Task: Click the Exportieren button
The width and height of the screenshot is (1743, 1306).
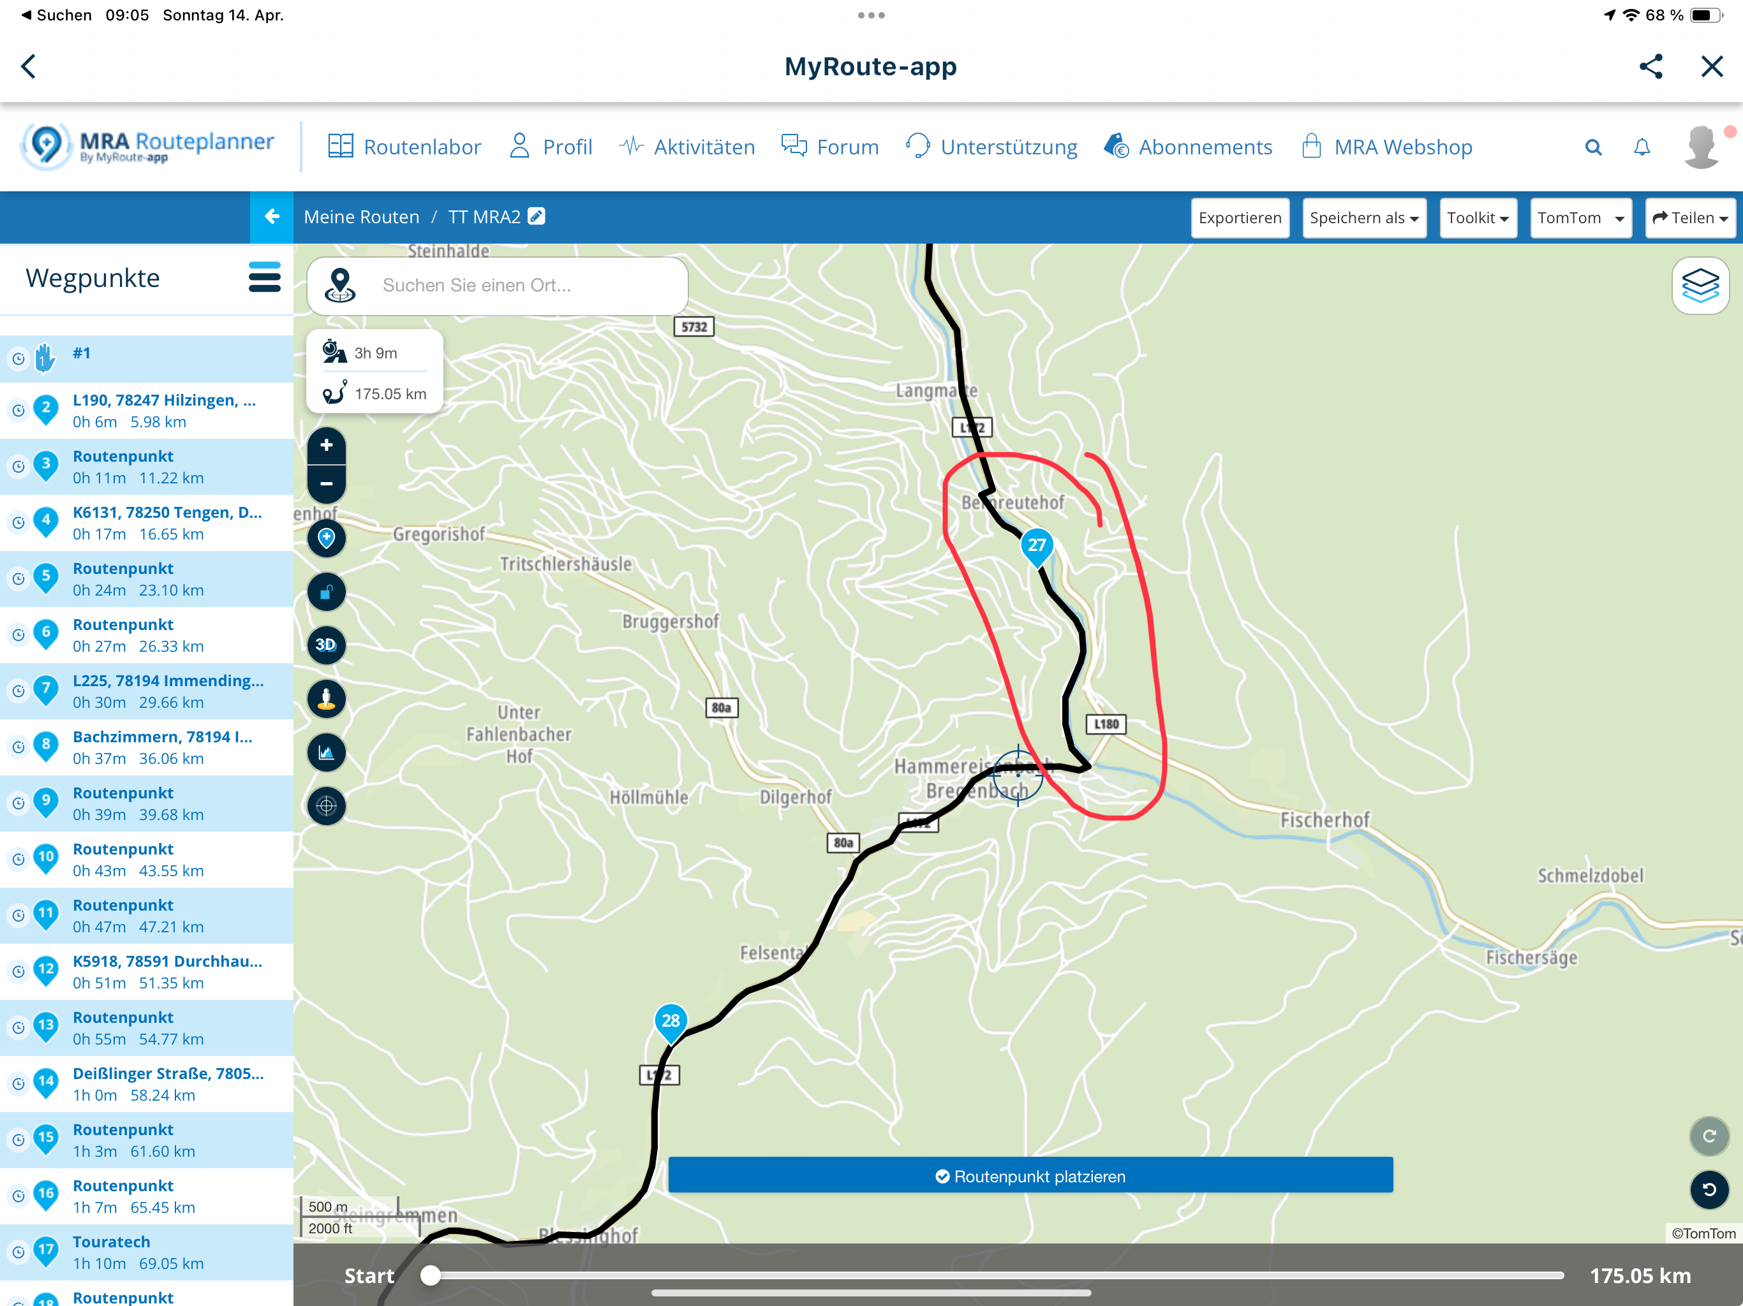Action: click(x=1240, y=218)
